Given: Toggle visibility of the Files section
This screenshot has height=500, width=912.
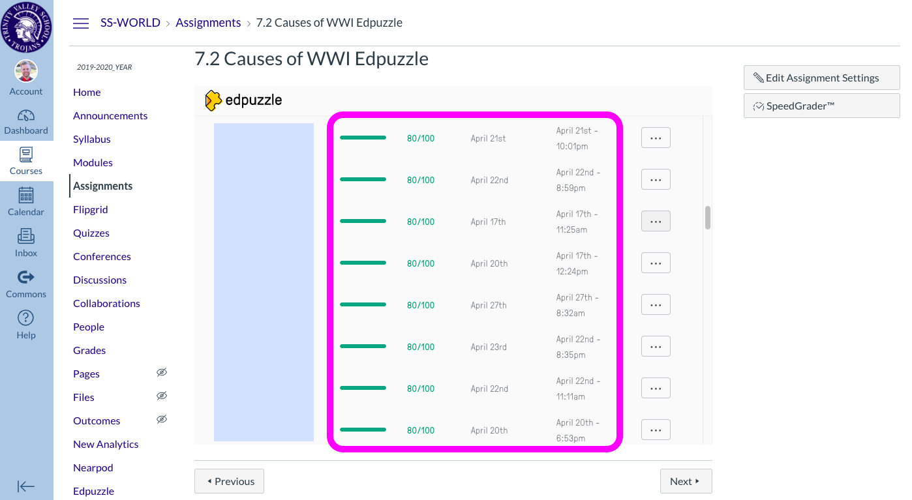Looking at the screenshot, I should click(161, 396).
